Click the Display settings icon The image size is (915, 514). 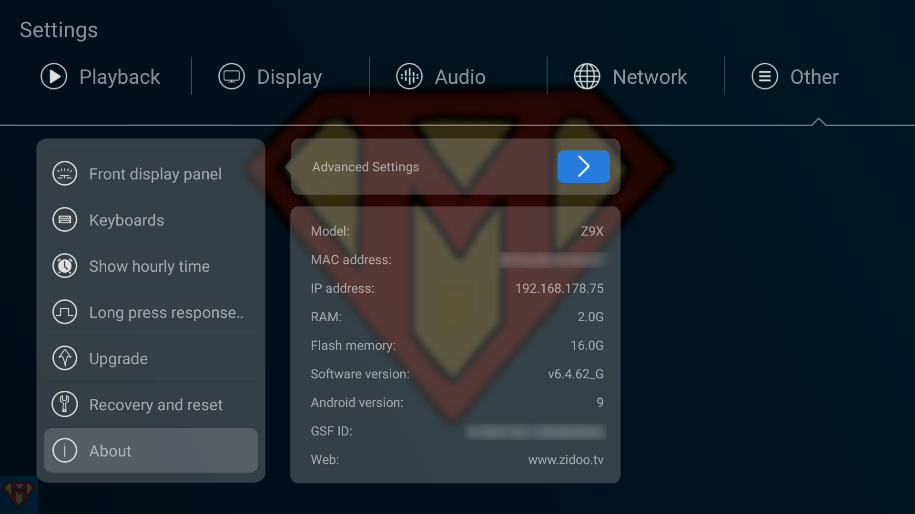coord(233,77)
